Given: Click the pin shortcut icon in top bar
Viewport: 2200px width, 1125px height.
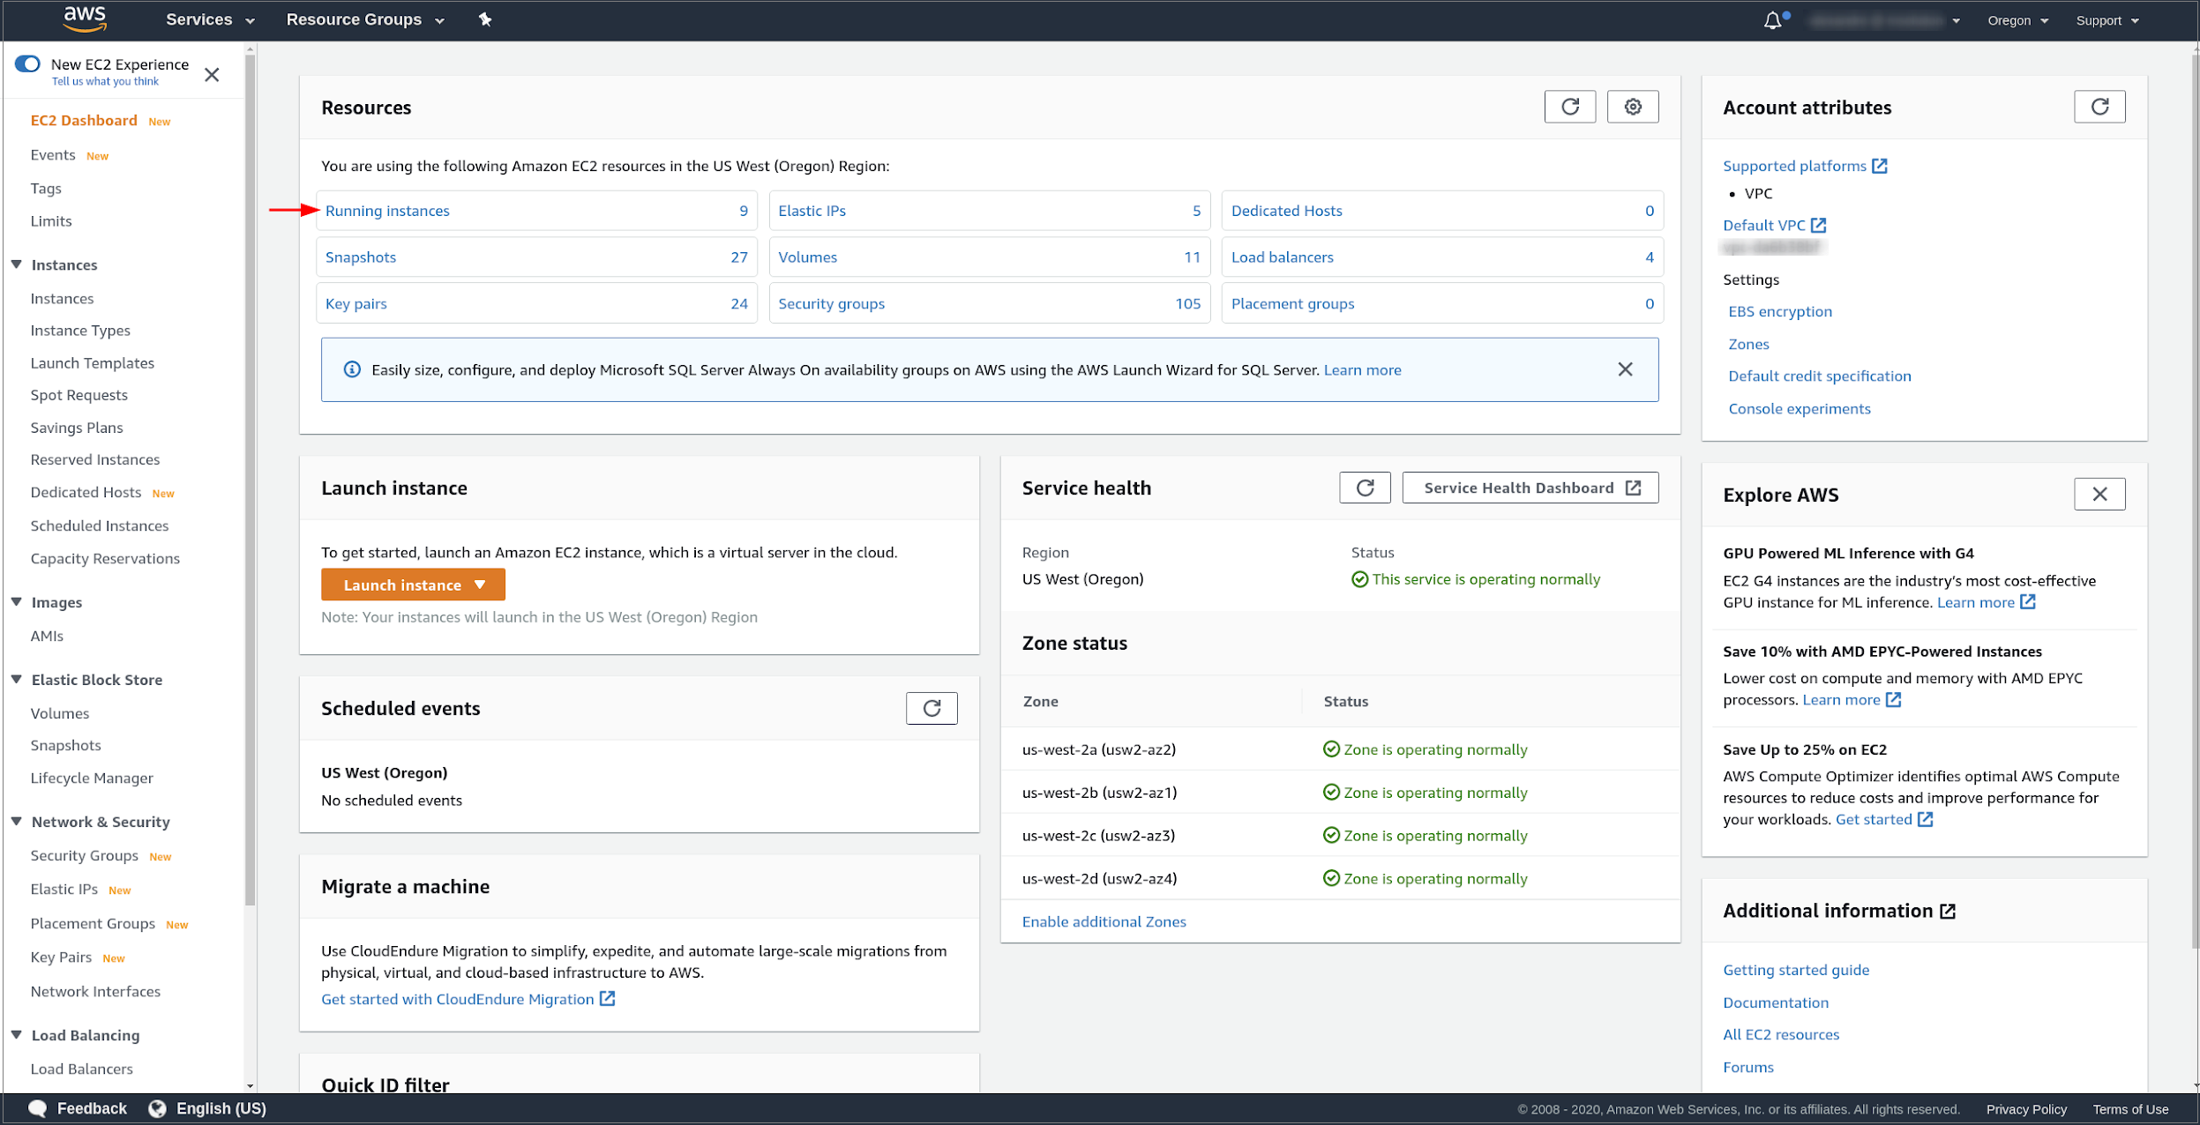Looking at the screenshot, I should tap(484, 19).
